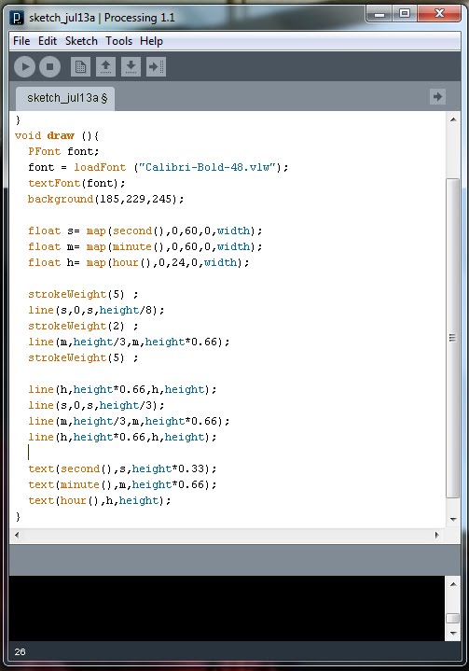This screenshot has height=671, width=469.
Task: Select the sketch_jul13a tab
Action: pos(65,98)
